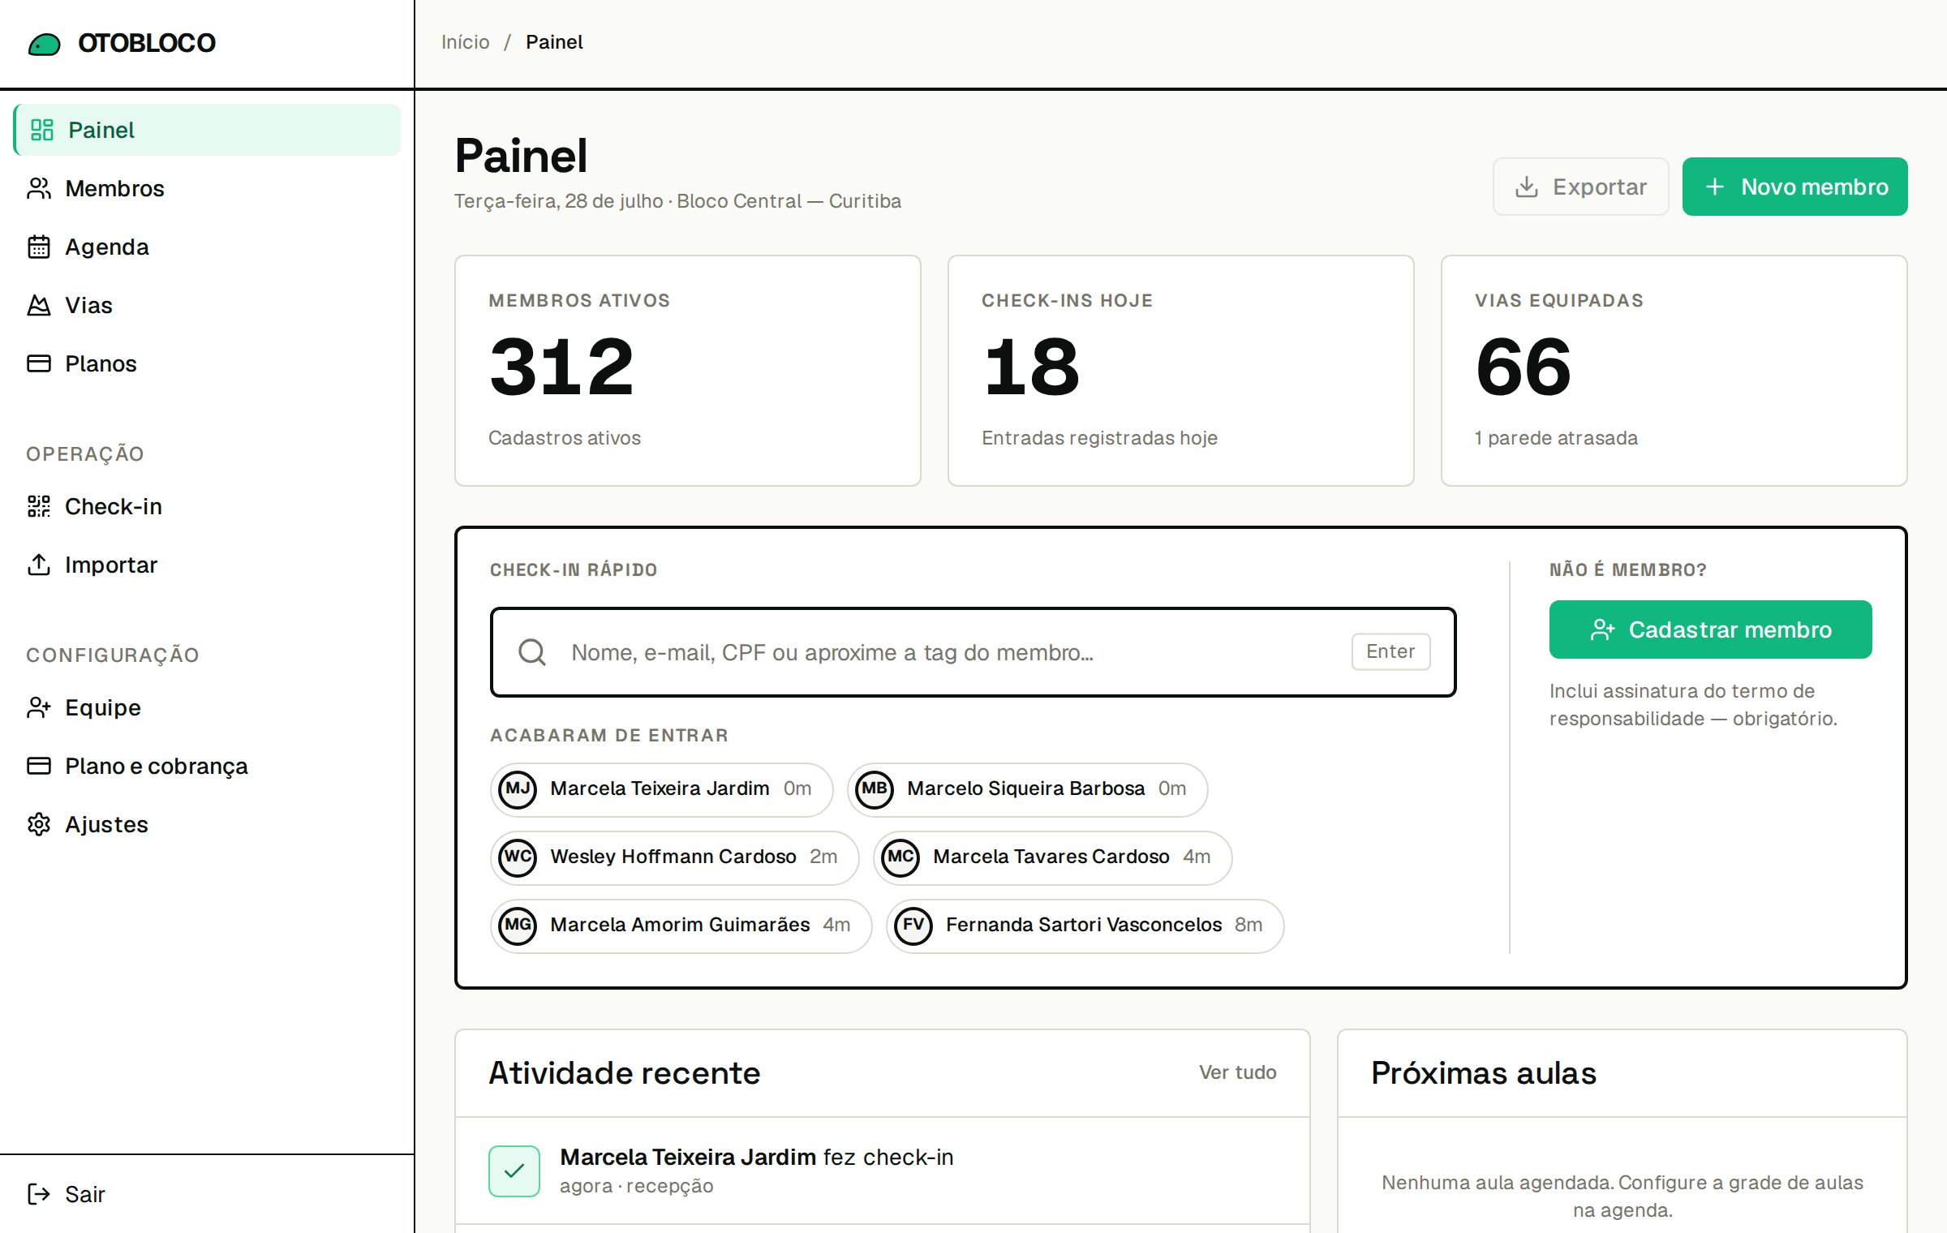Click the Início breadcrumb link

(x=466, y=42)
